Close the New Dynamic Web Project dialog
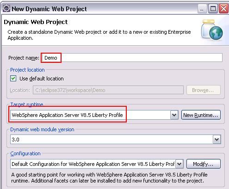The width and height of the screenshot is (229, 189). [x=224, y=9]
